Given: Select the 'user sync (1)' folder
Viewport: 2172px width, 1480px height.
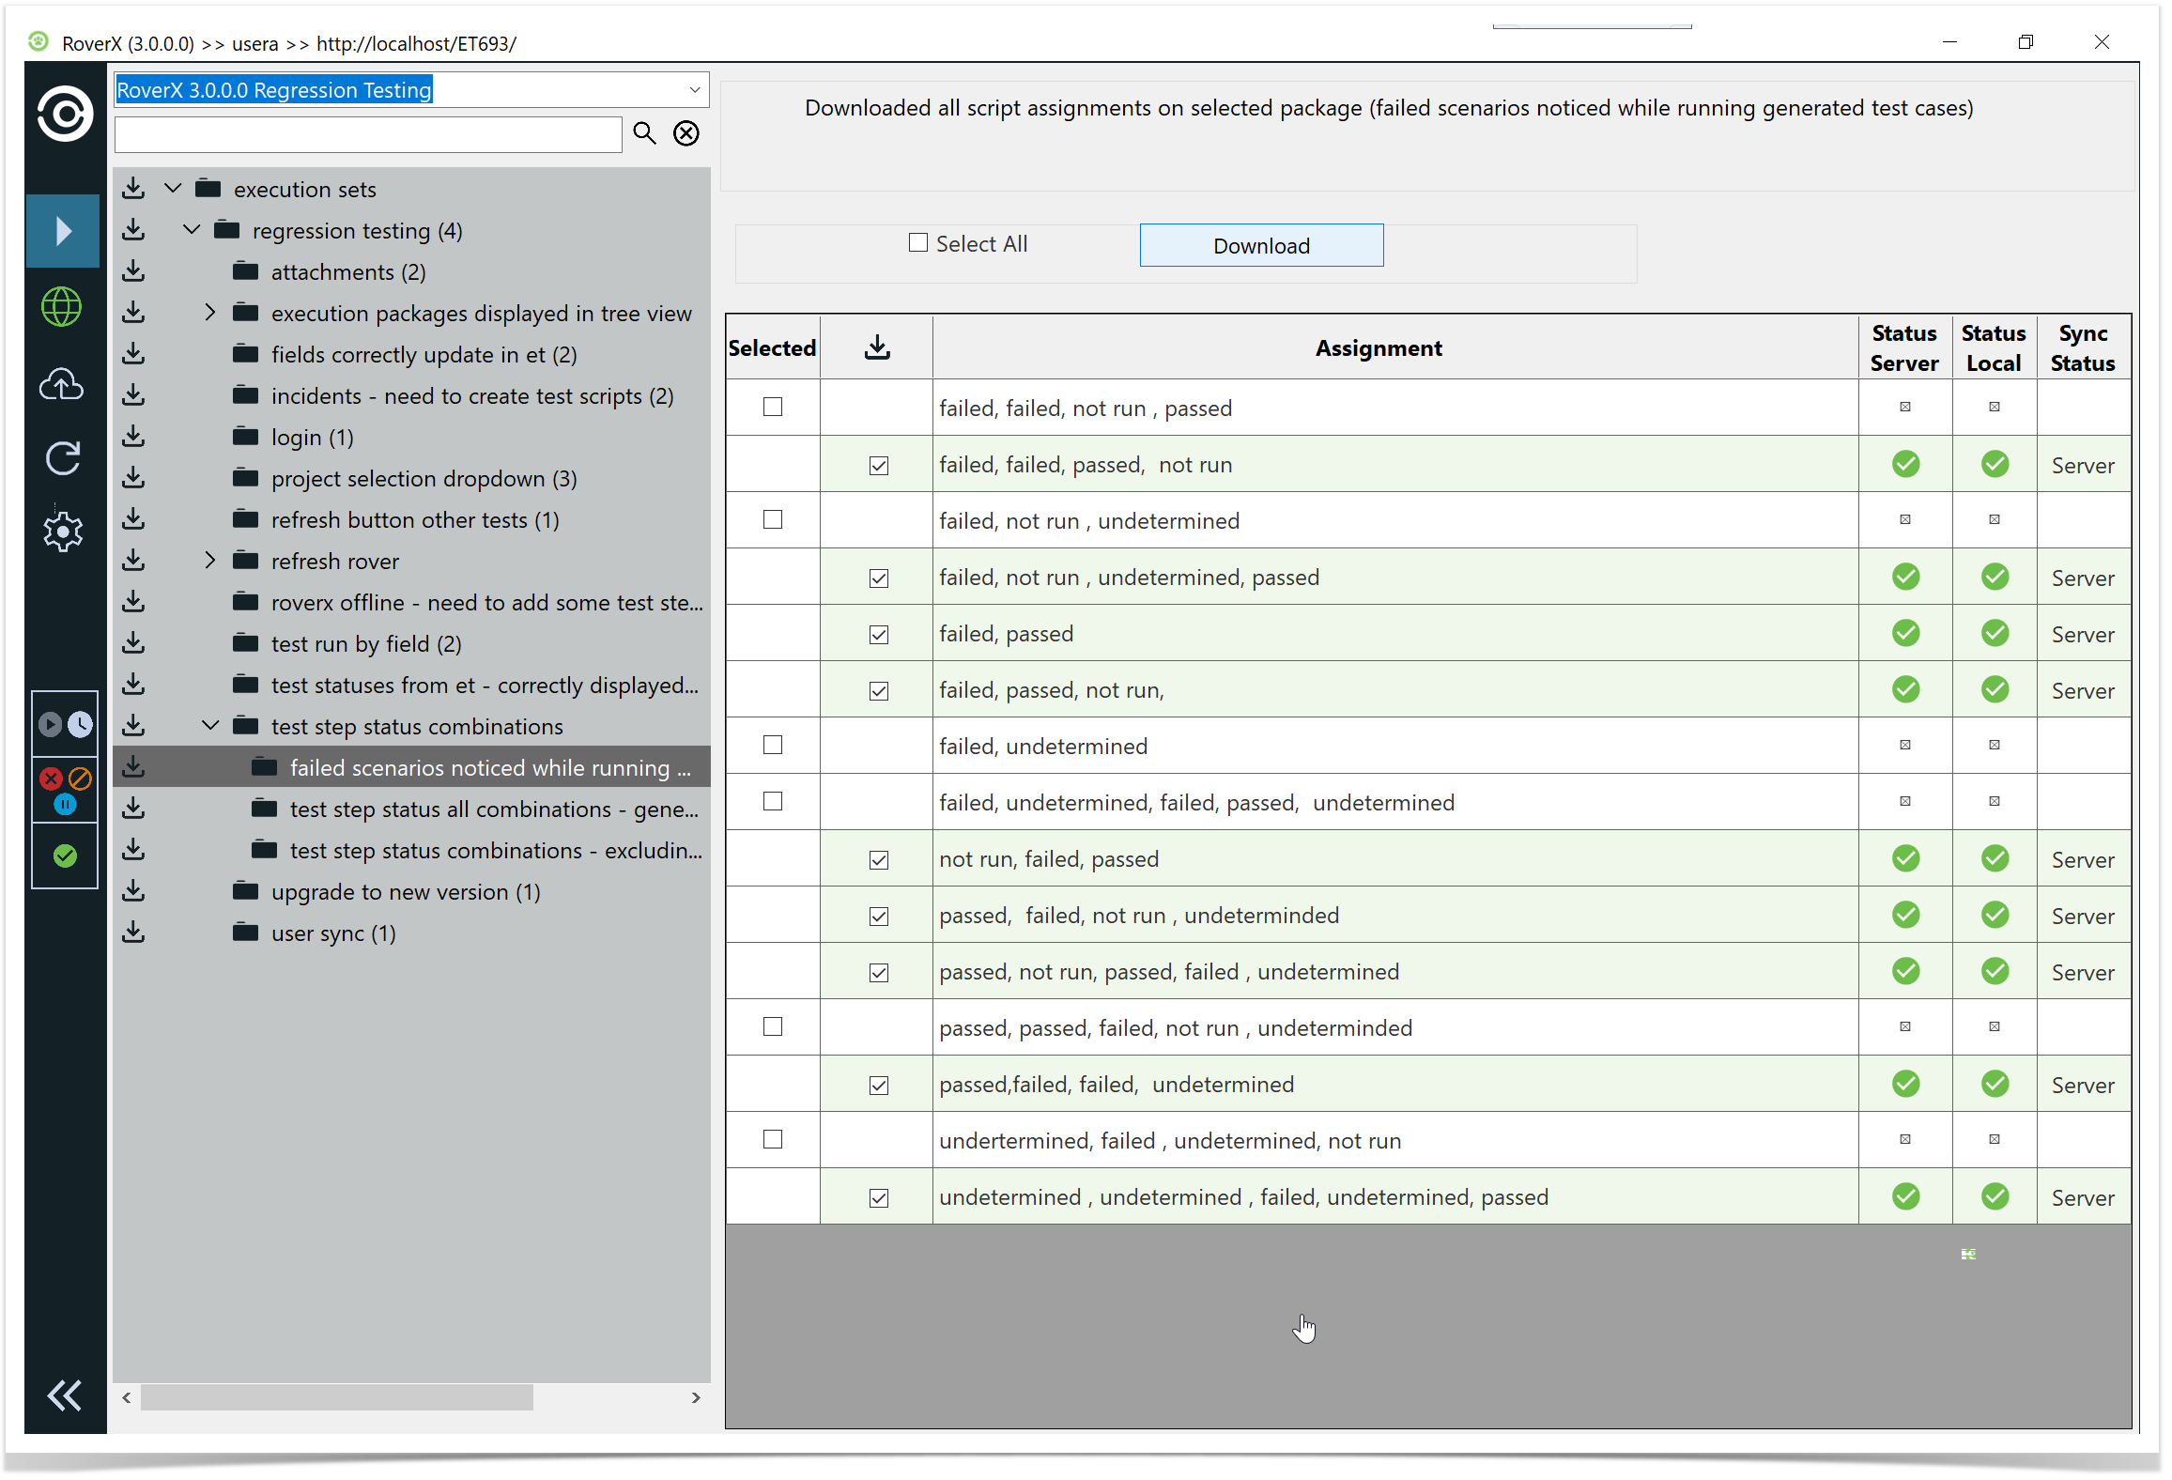Looking at the screenshot, I should [x=332, y=933].
